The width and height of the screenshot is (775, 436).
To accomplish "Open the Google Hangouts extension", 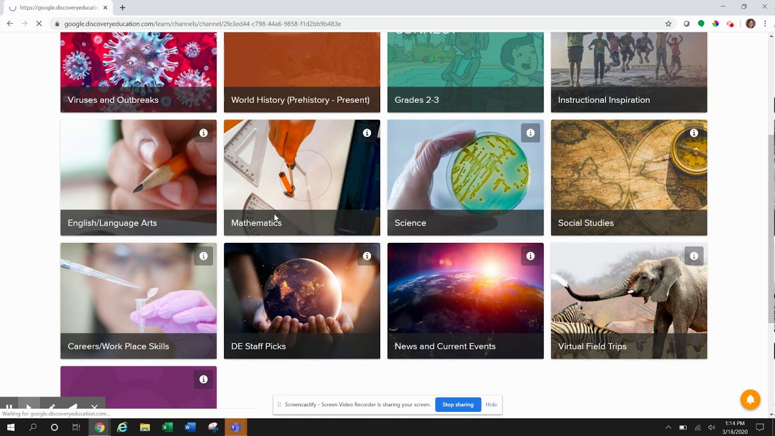I will (x=701, y=24).
